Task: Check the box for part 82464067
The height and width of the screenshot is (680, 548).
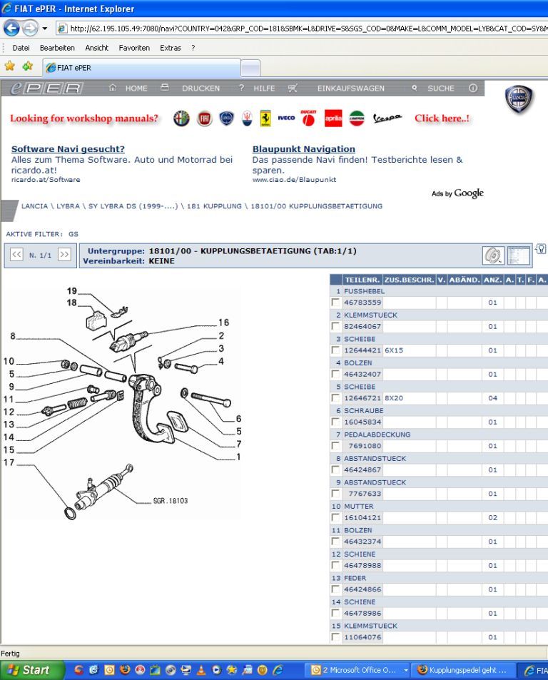Action: pos(335,325)
